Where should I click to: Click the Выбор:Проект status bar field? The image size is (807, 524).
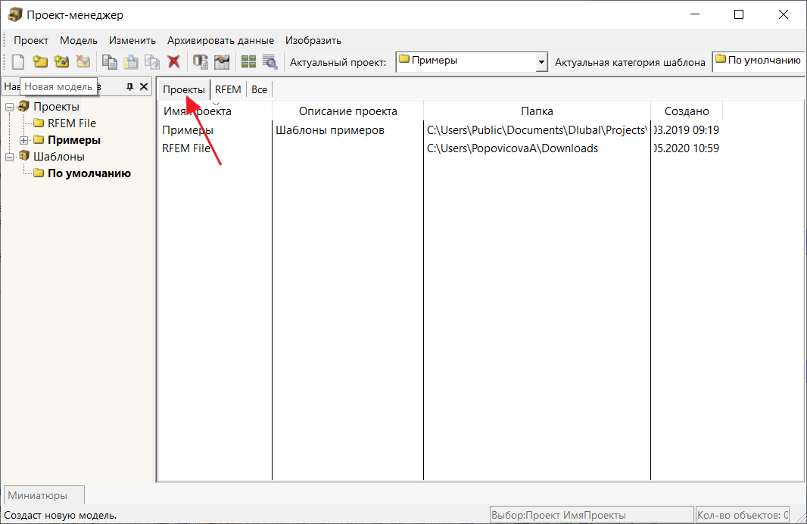(x=592, y=515)
